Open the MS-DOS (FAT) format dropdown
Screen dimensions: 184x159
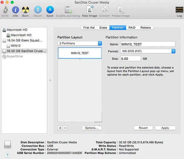pos(148,51)
